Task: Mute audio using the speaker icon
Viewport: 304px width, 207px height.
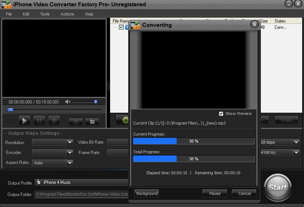Action: (68, 102)
